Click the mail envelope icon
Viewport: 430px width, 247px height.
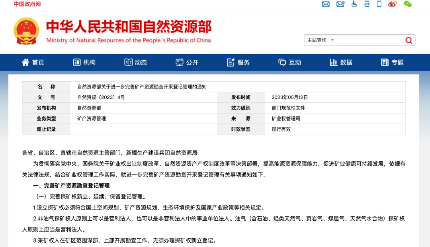(326, 4)
